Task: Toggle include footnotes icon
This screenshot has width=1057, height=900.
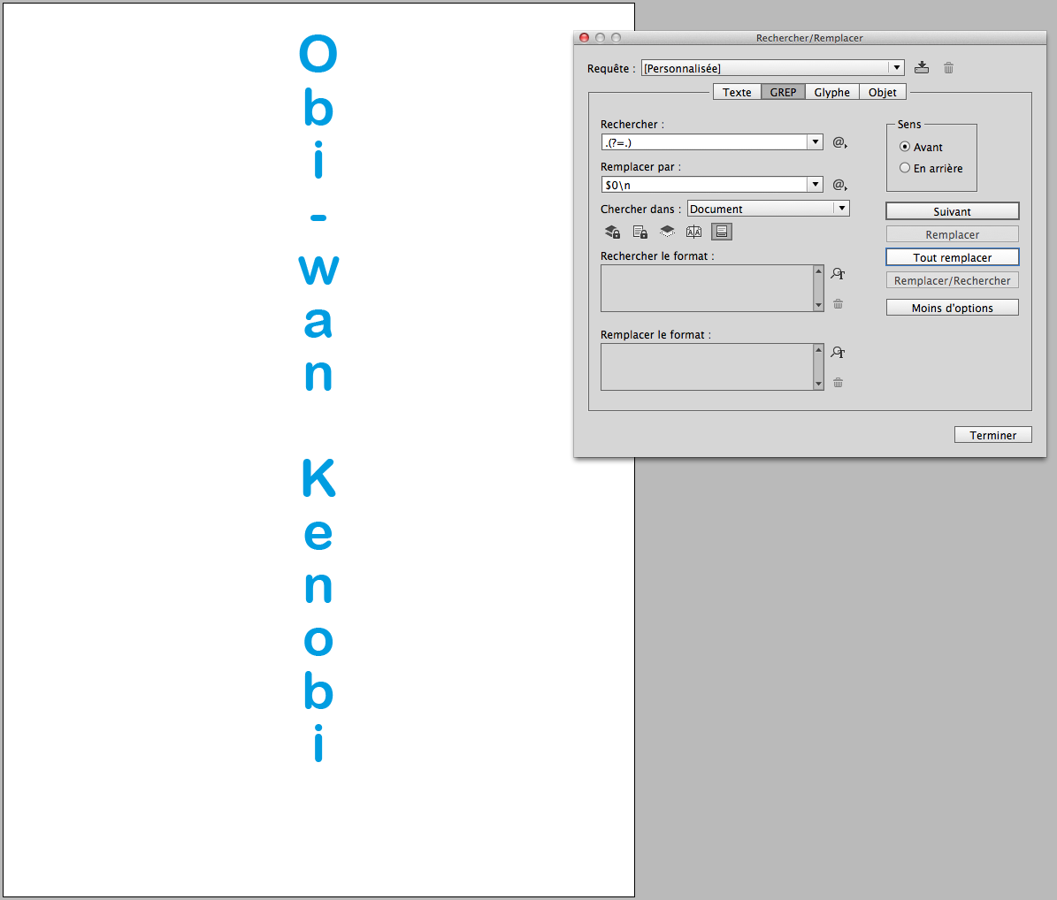Action: coord(721,232)
